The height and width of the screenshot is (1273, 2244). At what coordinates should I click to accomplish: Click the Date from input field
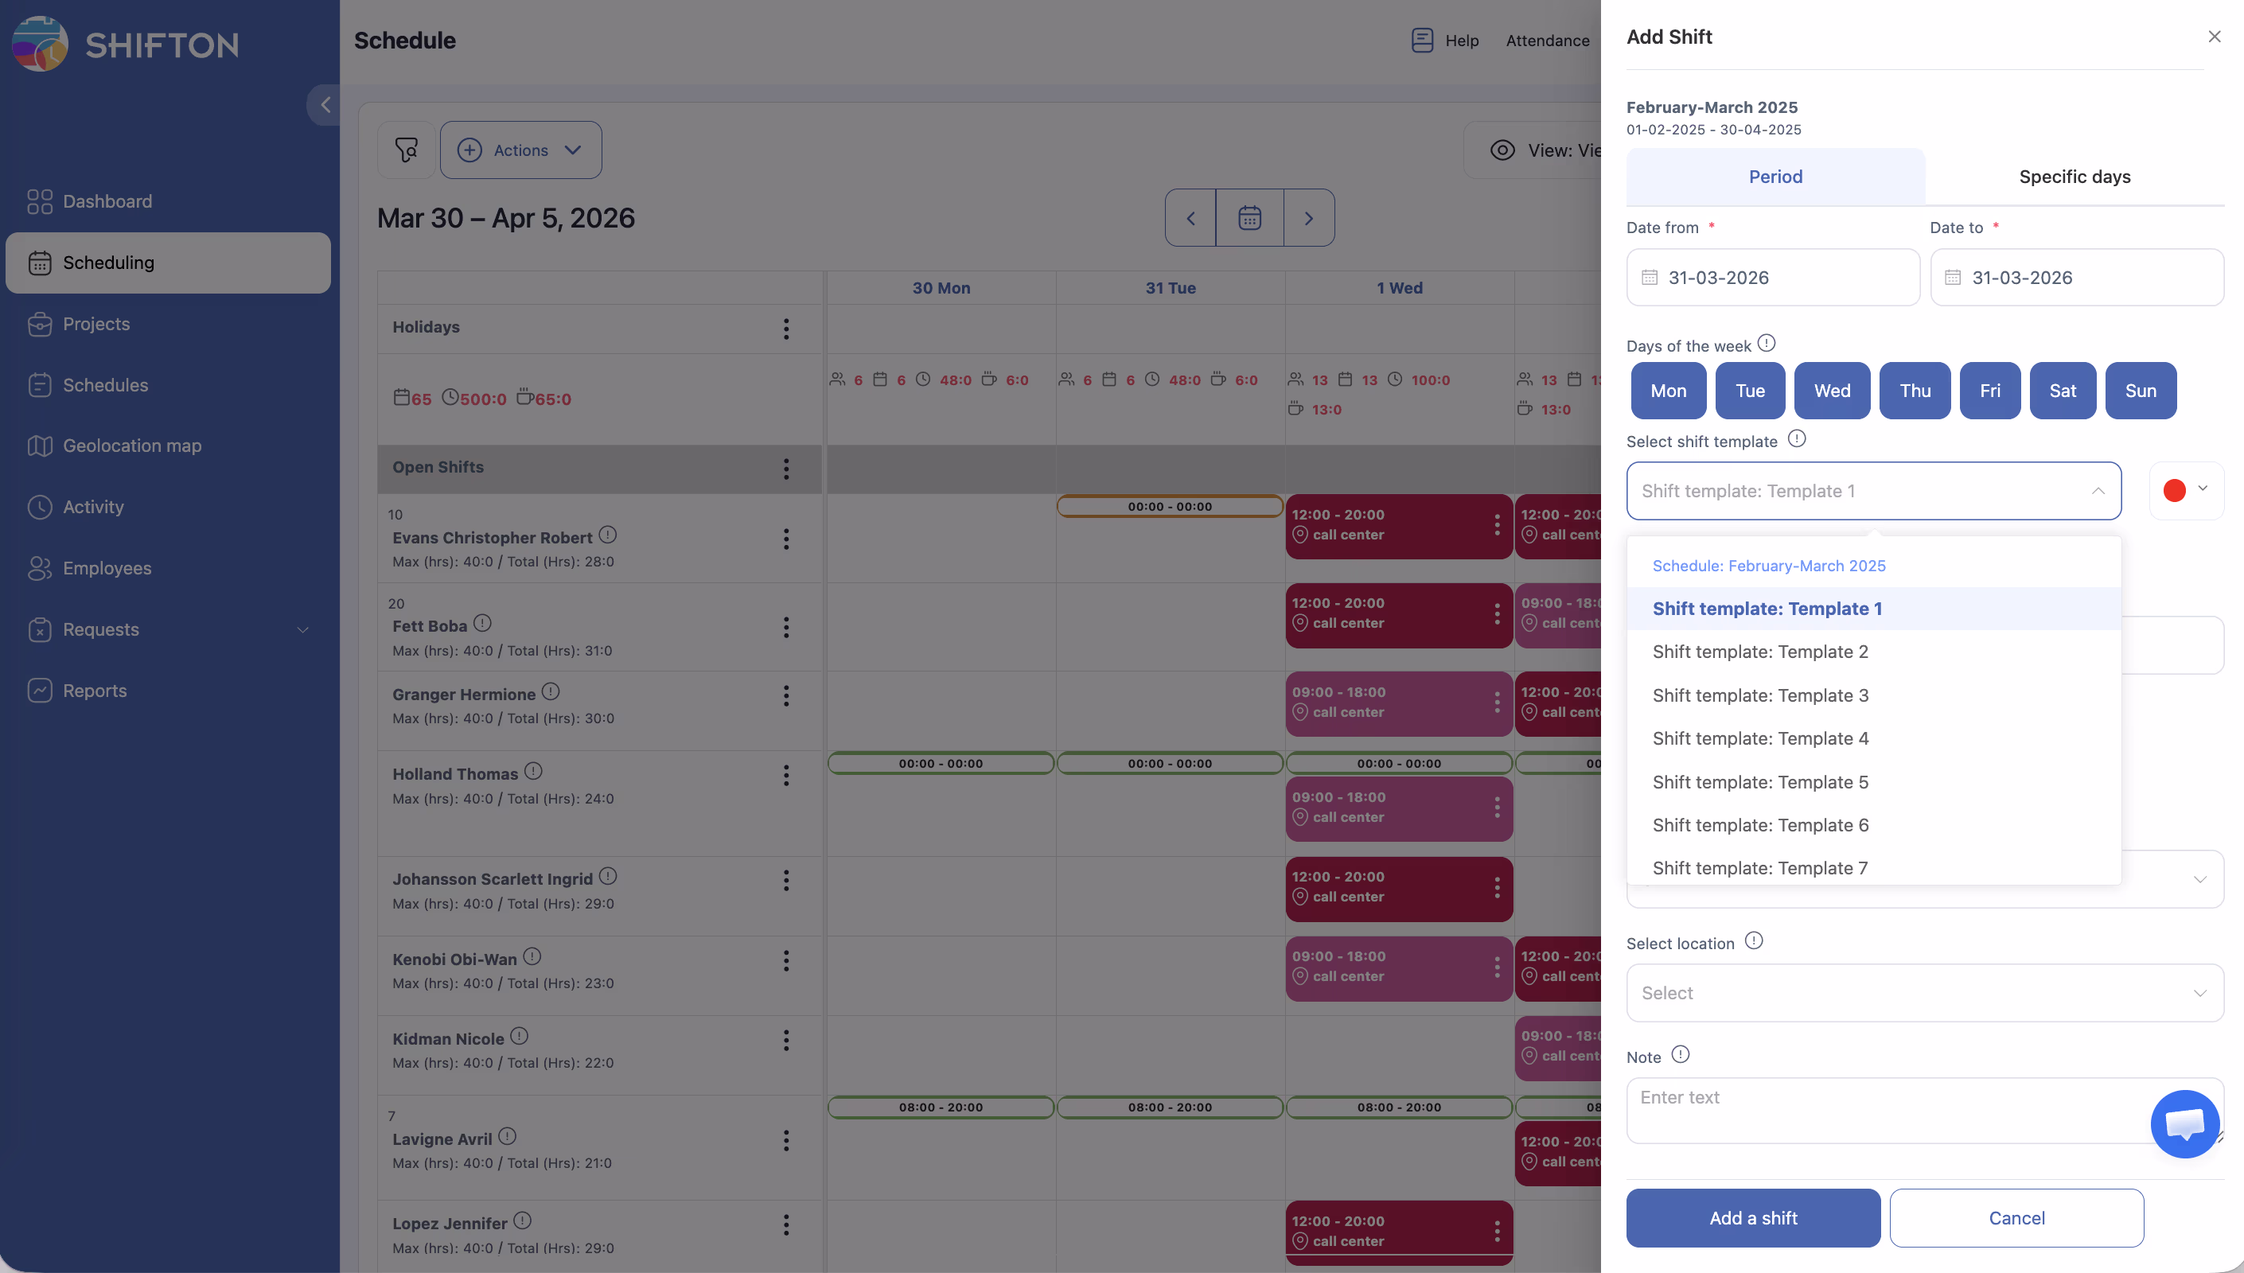(1772, 277)
